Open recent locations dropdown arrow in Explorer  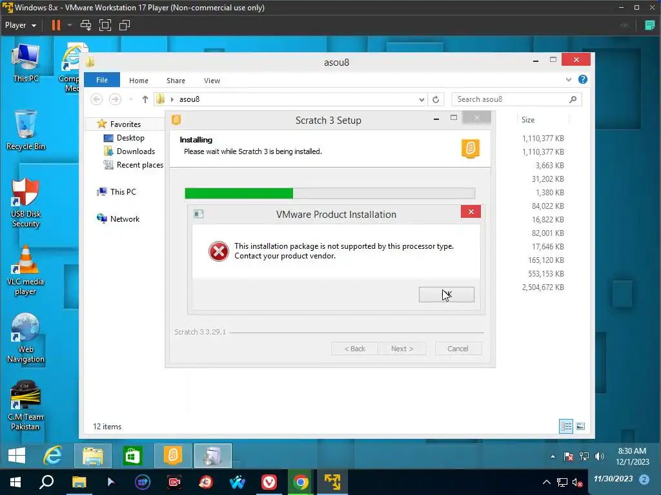(x=130, y=99)
